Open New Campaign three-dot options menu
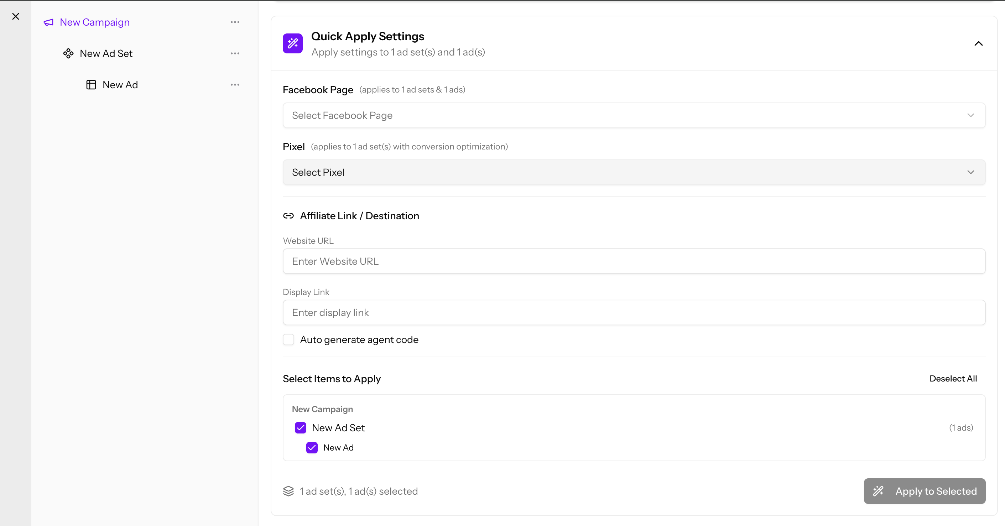The width and height of the screenshot is (1005, 526). [235, 22]
